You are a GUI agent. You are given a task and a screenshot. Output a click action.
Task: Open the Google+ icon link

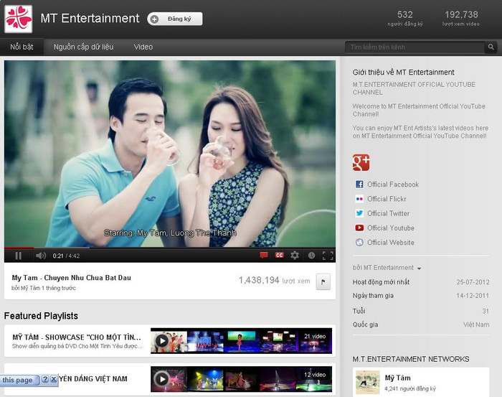click(361, 162)
